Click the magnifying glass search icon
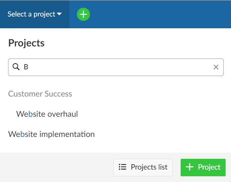 click(x=16, y=67)
